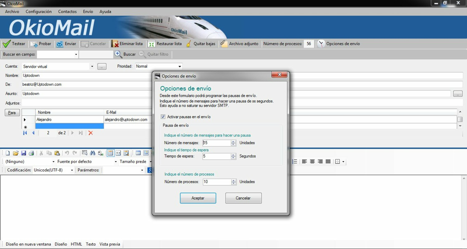
Task: Click the print icon in editor toolbar
Action: click(31, 153)
